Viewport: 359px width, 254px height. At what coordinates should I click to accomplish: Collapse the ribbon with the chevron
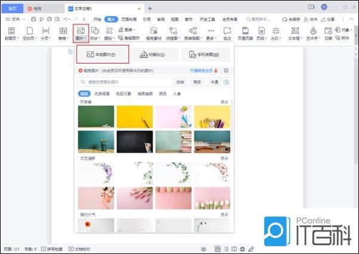point(351,19)
